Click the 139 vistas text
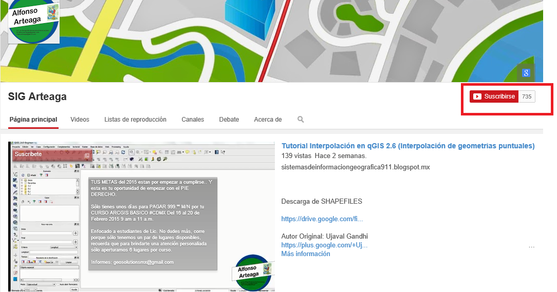This screenshot has height=292, width=557. [x=296, y=156]
